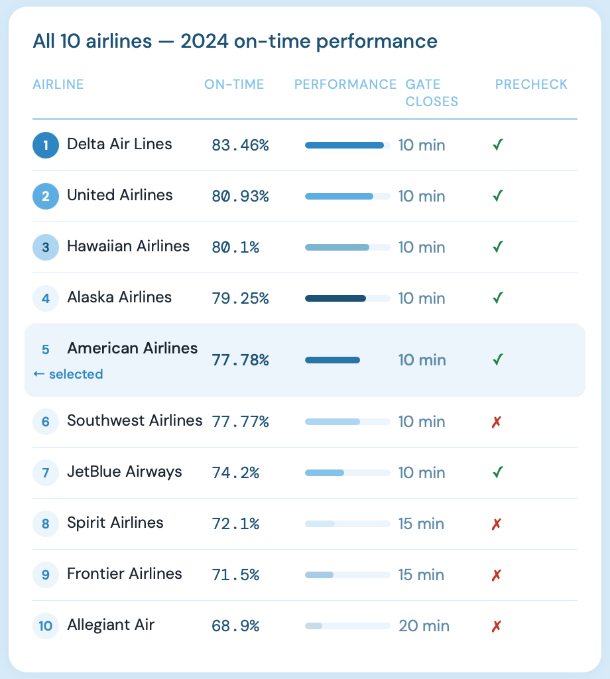This screenshot has height=679, width=610.
Task: Click Southwest Airlines PreCheck red X
Action: pos(496,422)
